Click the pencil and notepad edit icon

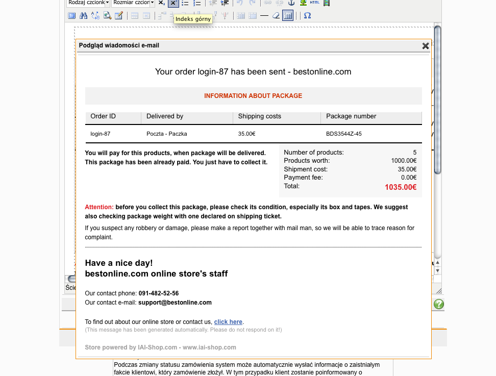[118, 15]
